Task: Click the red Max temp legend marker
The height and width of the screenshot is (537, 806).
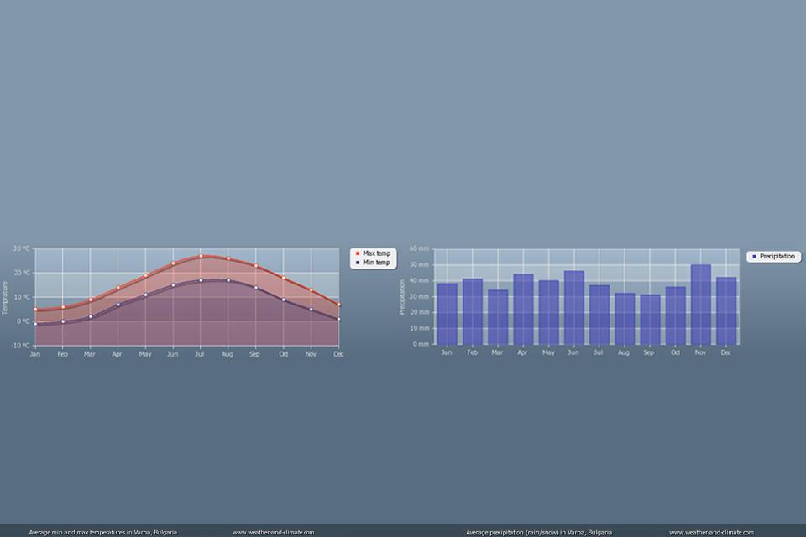Action: click(358, 253)
